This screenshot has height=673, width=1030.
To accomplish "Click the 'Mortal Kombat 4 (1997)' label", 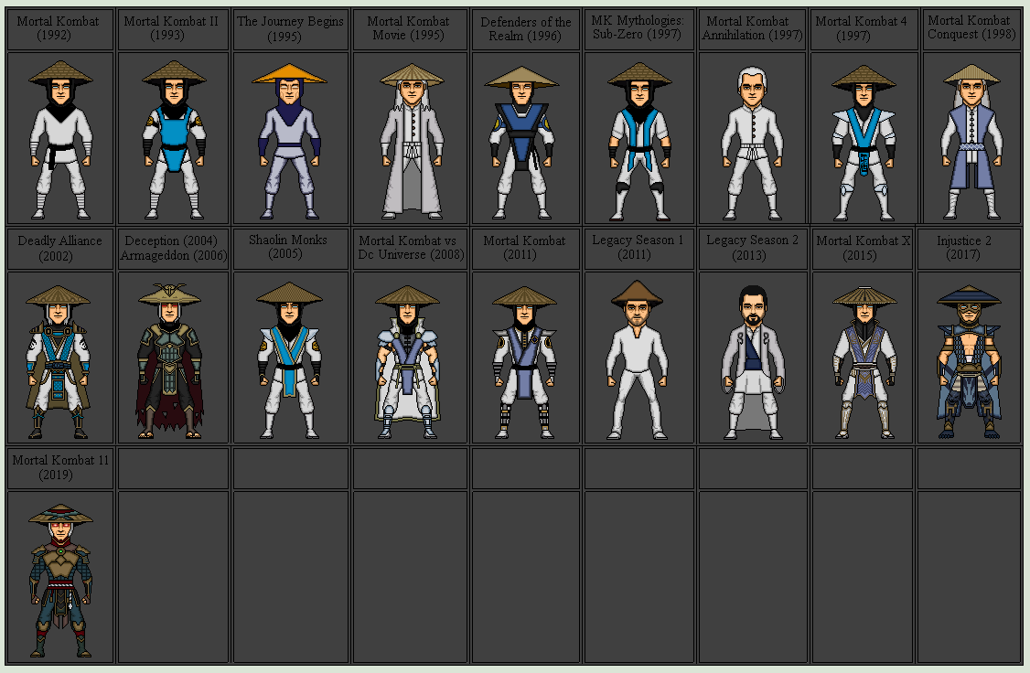I will pos(861,28).
